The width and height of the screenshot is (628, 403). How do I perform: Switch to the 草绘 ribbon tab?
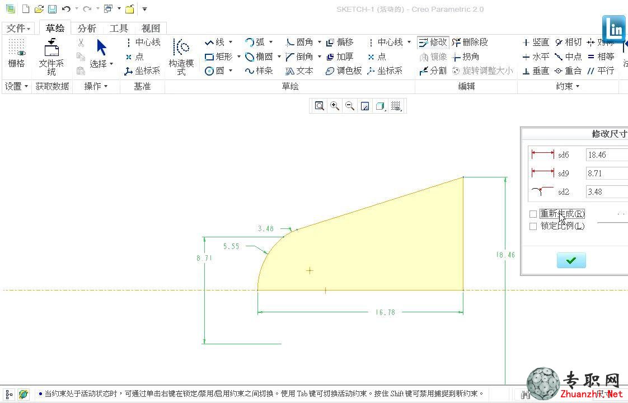(55, 28)
